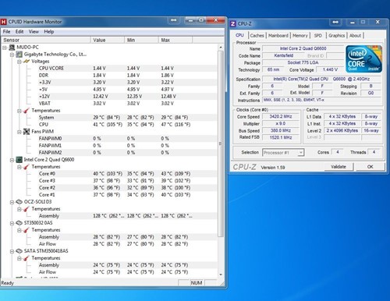Screen dimensions: 390x301
Task: Click the Rated FSB 1520.1 MHz field
Action: [x=281, y=137]
